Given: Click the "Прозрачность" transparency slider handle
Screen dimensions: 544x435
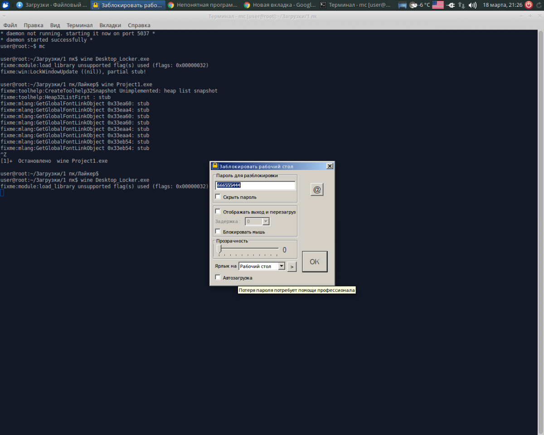Looking at the screenshot, I should tap(219, 249).
